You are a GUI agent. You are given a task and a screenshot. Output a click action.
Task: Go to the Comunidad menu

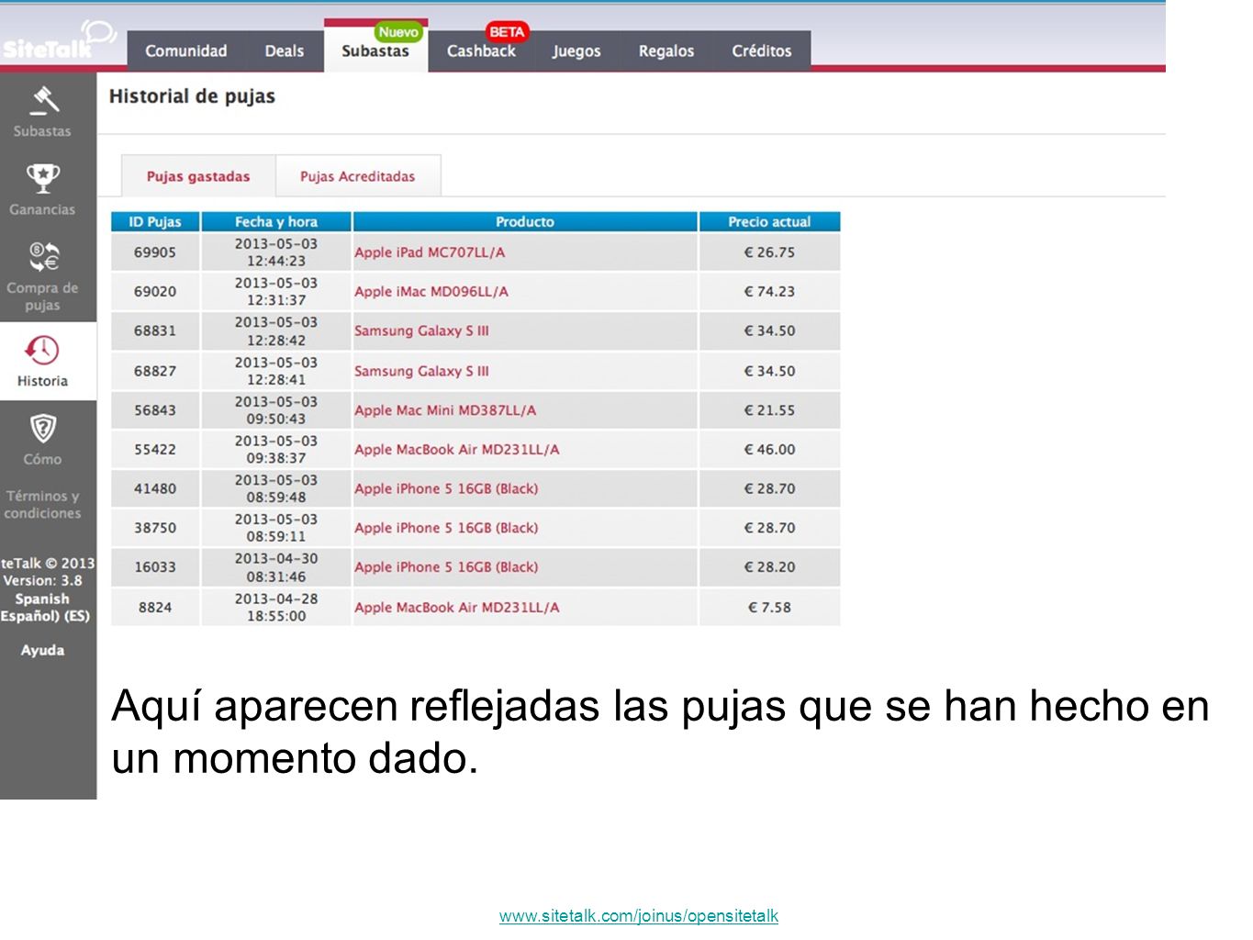pyautogui.click(x=185, y=51)
